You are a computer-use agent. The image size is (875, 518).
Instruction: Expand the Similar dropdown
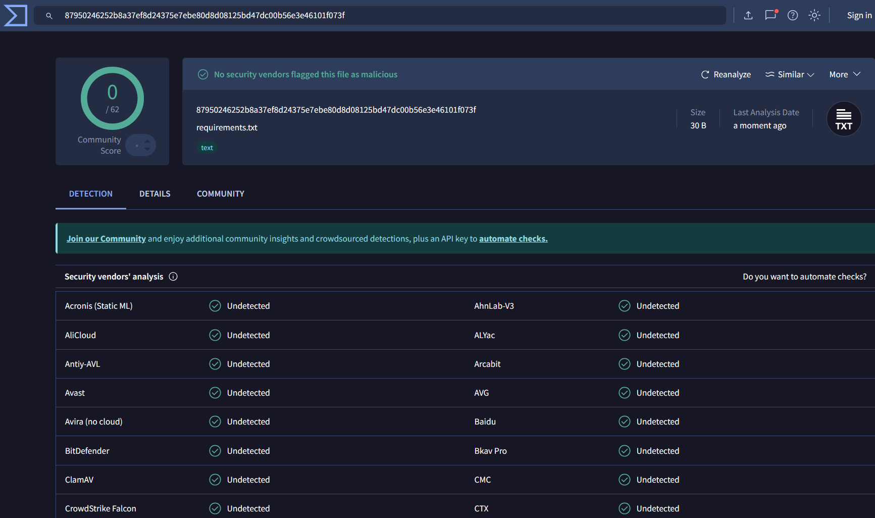(790, 74)
